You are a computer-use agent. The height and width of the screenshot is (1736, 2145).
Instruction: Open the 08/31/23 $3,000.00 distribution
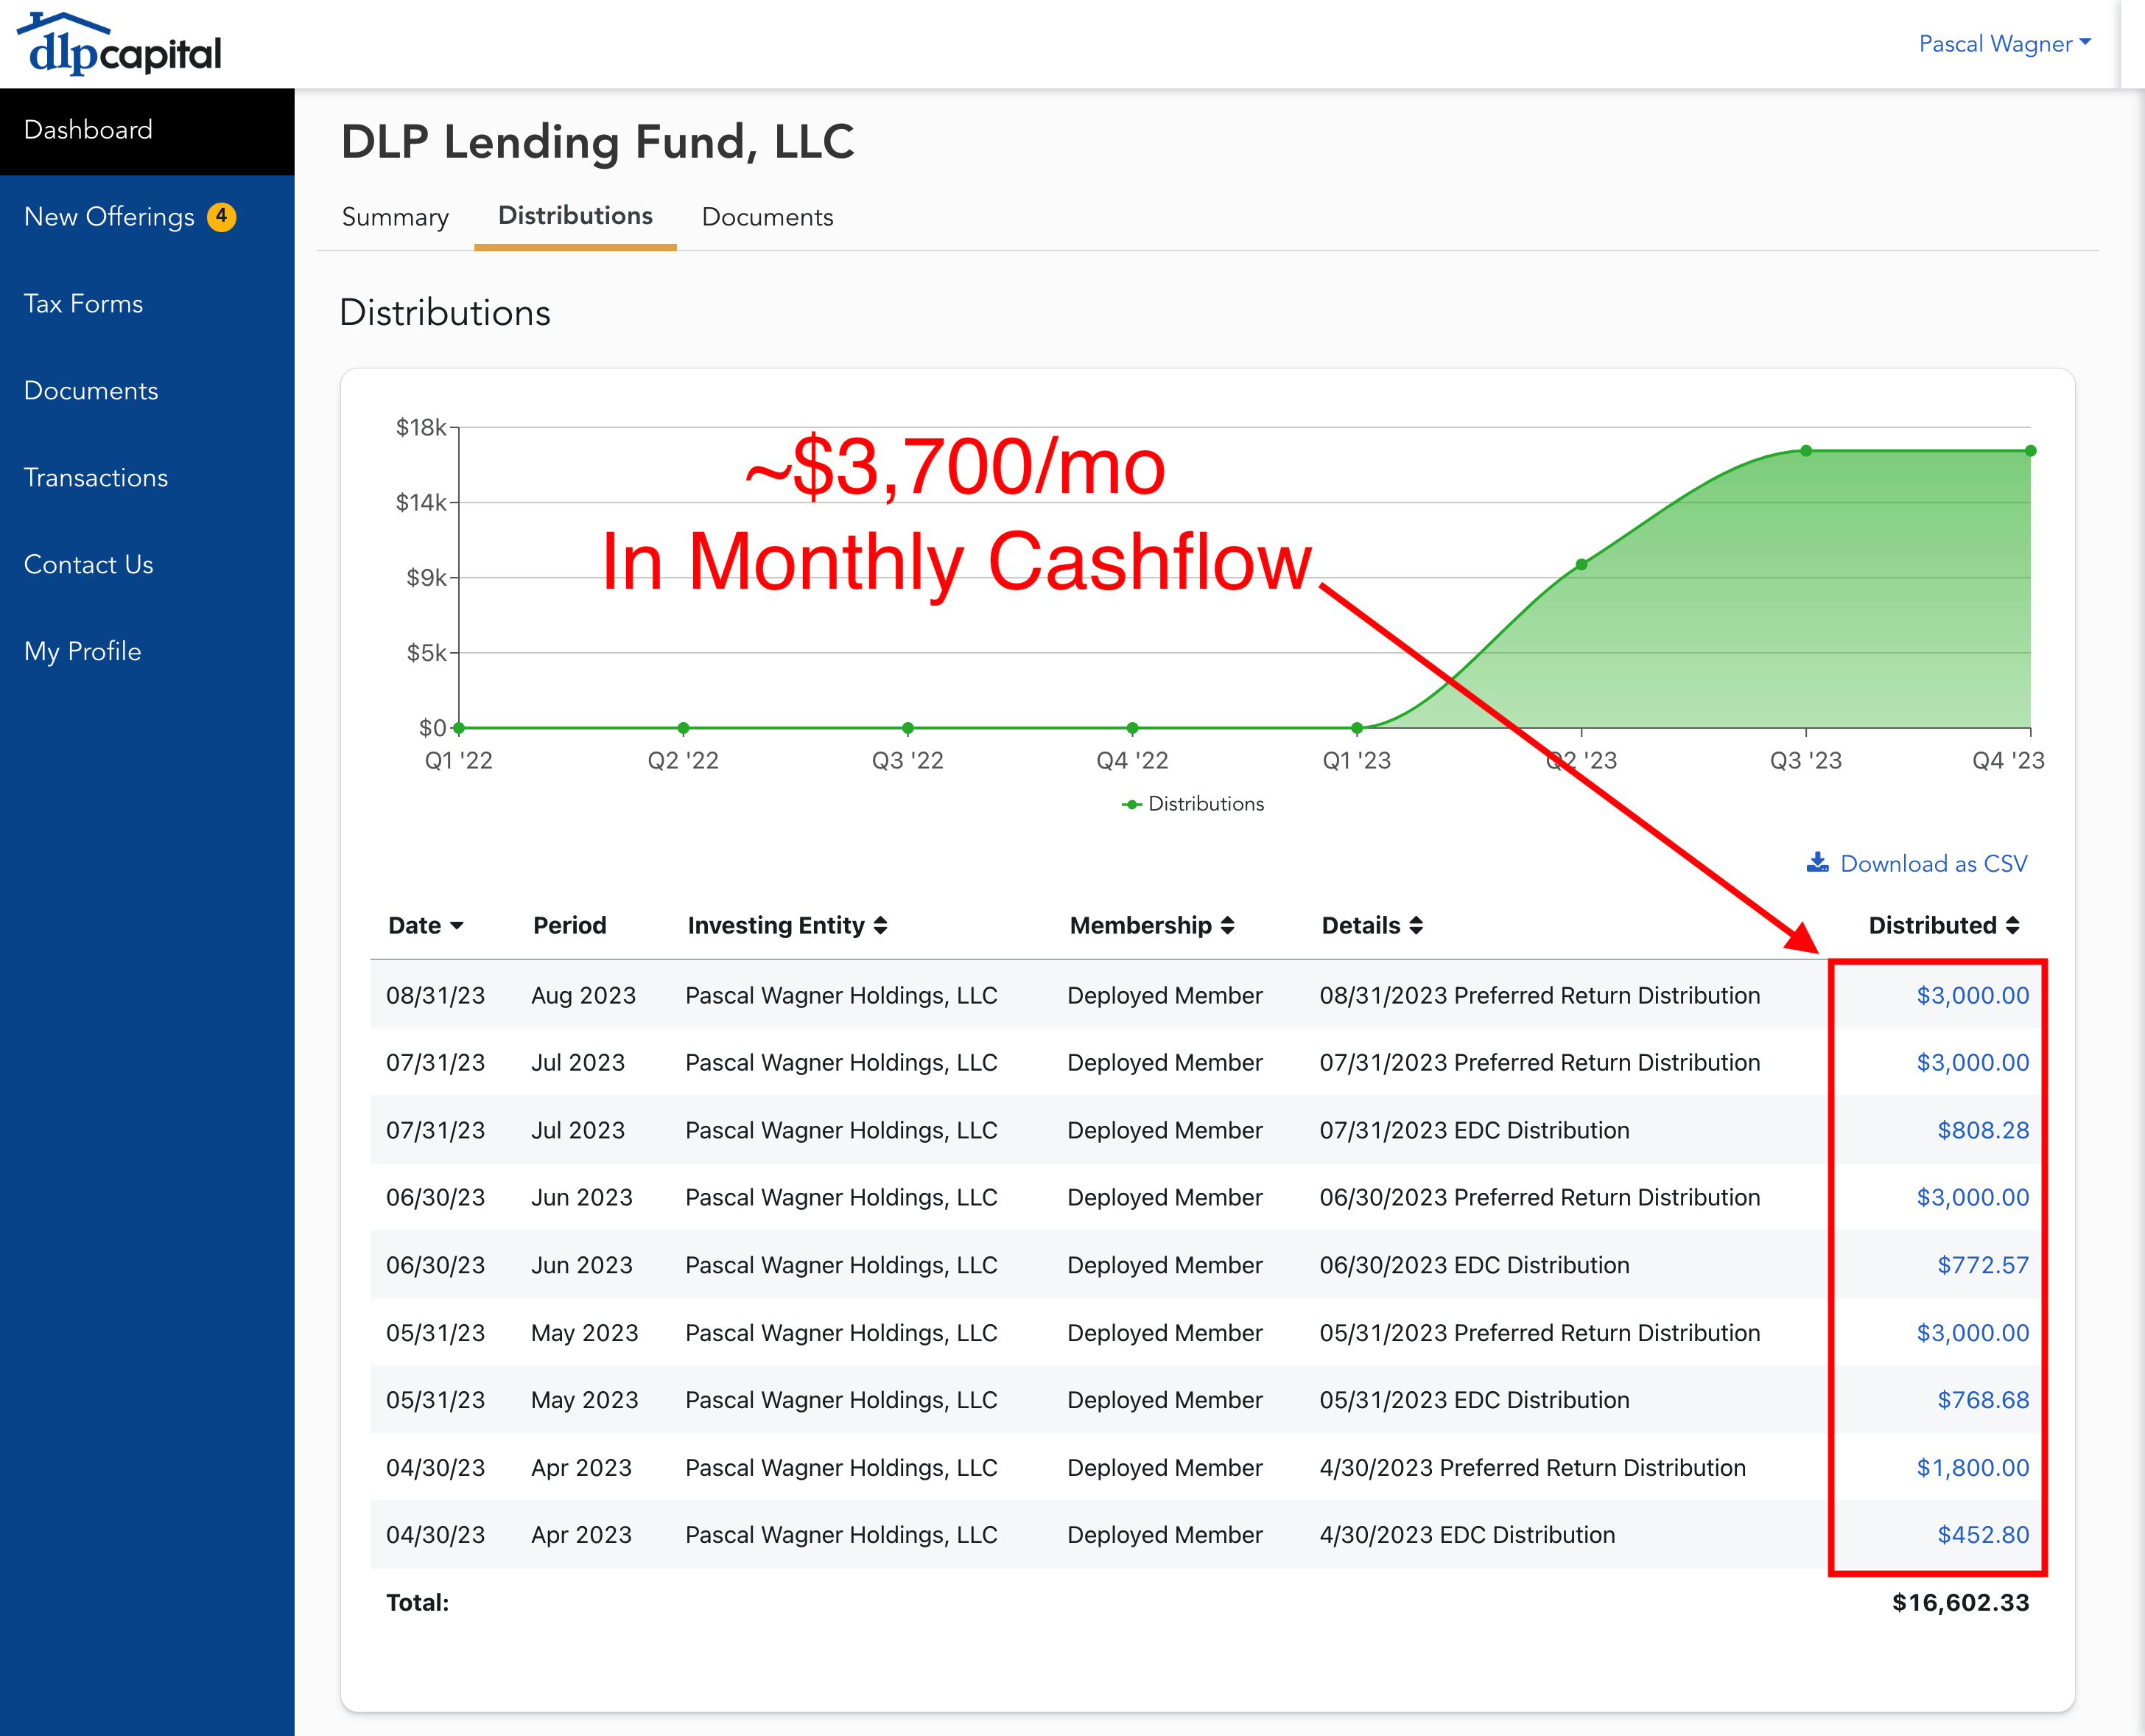click(x=1972, y=996)
